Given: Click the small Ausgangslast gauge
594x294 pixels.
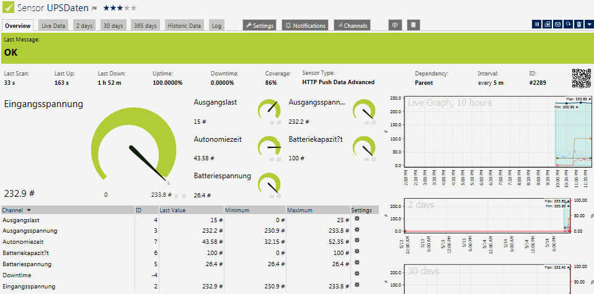Looking at the screenshot, I should click(x=269, y=110).
